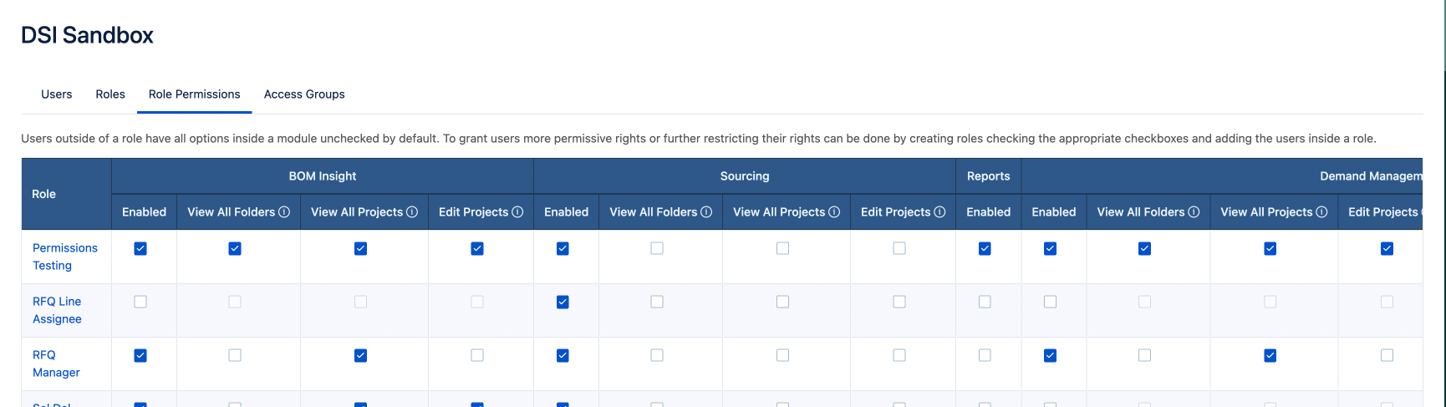Click info icon beside Sourcing View All Folders

click(x=706, y=212)
